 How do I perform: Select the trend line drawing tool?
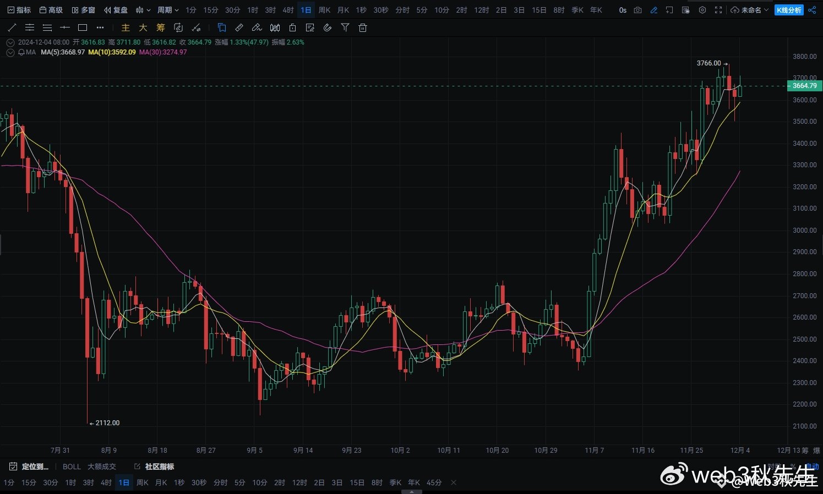(12, 28)
